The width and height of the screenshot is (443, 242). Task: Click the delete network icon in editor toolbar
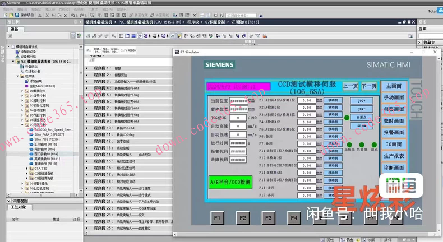click(x=94, y=36)
